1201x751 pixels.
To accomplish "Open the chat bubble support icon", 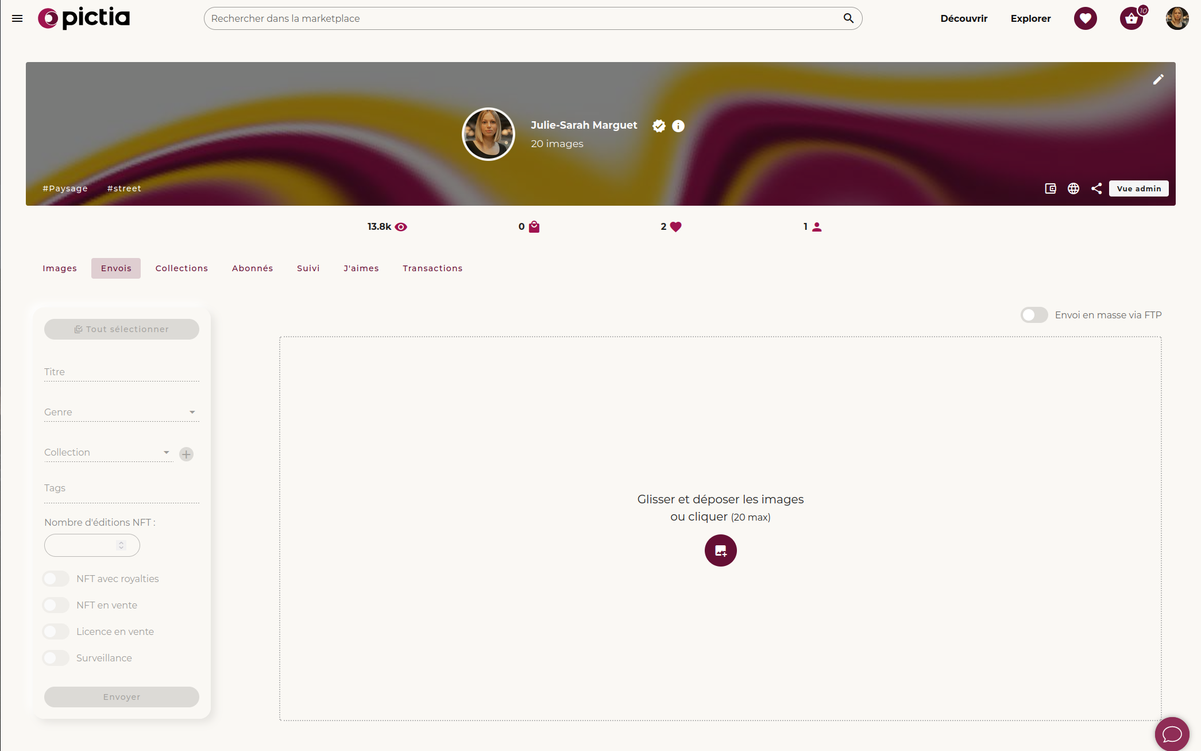I will (x=1172, y=734).
